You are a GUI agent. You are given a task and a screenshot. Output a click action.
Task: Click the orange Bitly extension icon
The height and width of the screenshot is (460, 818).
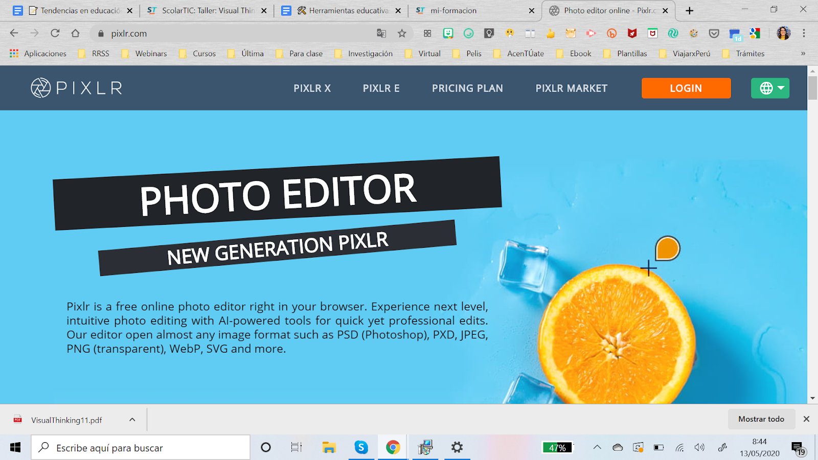point(611,33)
